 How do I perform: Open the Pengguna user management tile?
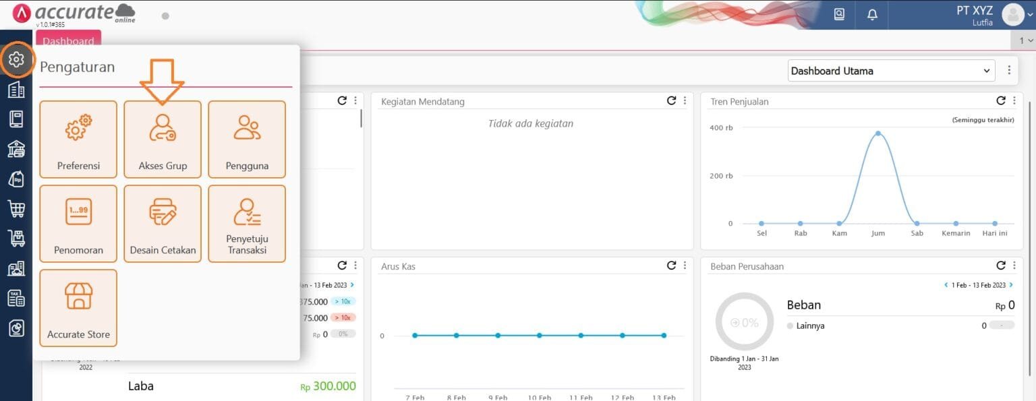point(247,140)
